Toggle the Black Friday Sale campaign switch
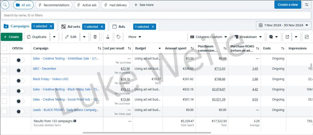313x135 pixels. pyautogui.click(x=20, y=91)
